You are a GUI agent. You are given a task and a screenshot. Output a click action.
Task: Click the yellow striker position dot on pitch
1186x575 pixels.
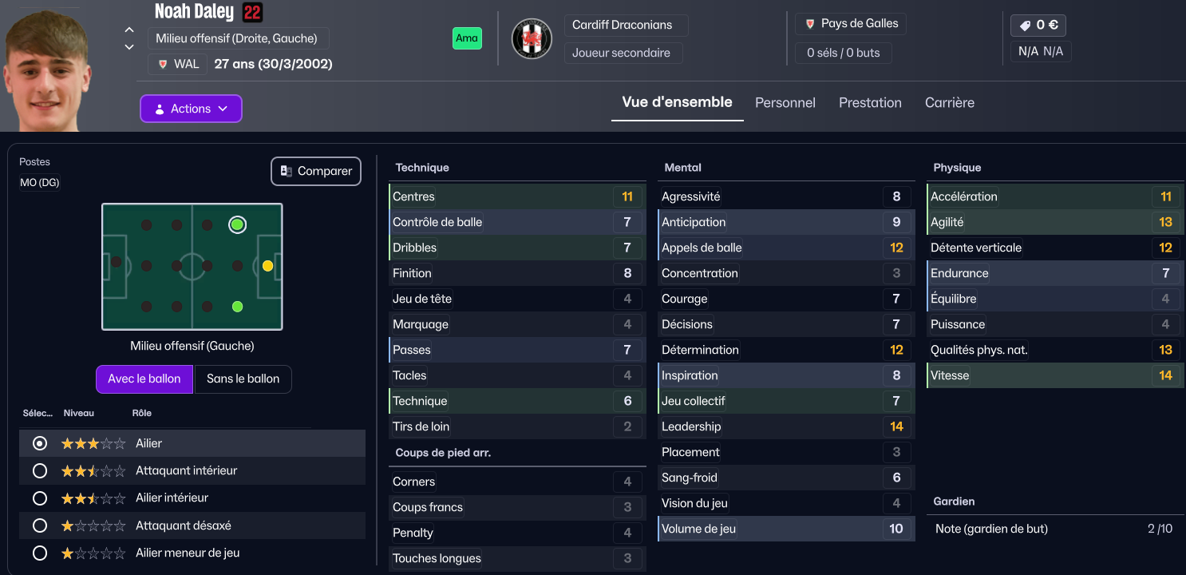[x=267, y=266]
